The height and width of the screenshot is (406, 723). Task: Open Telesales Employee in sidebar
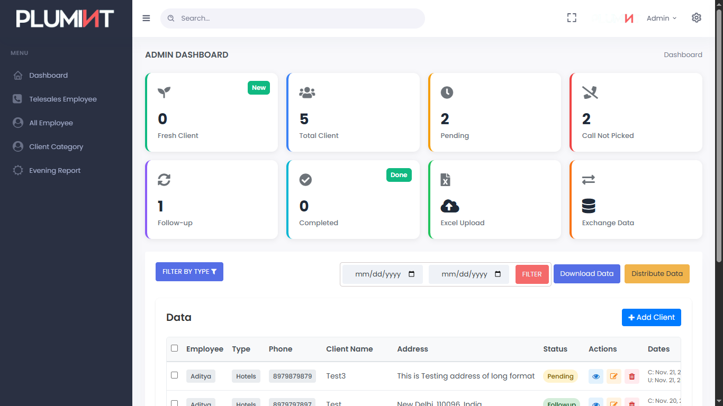[62, 99]
